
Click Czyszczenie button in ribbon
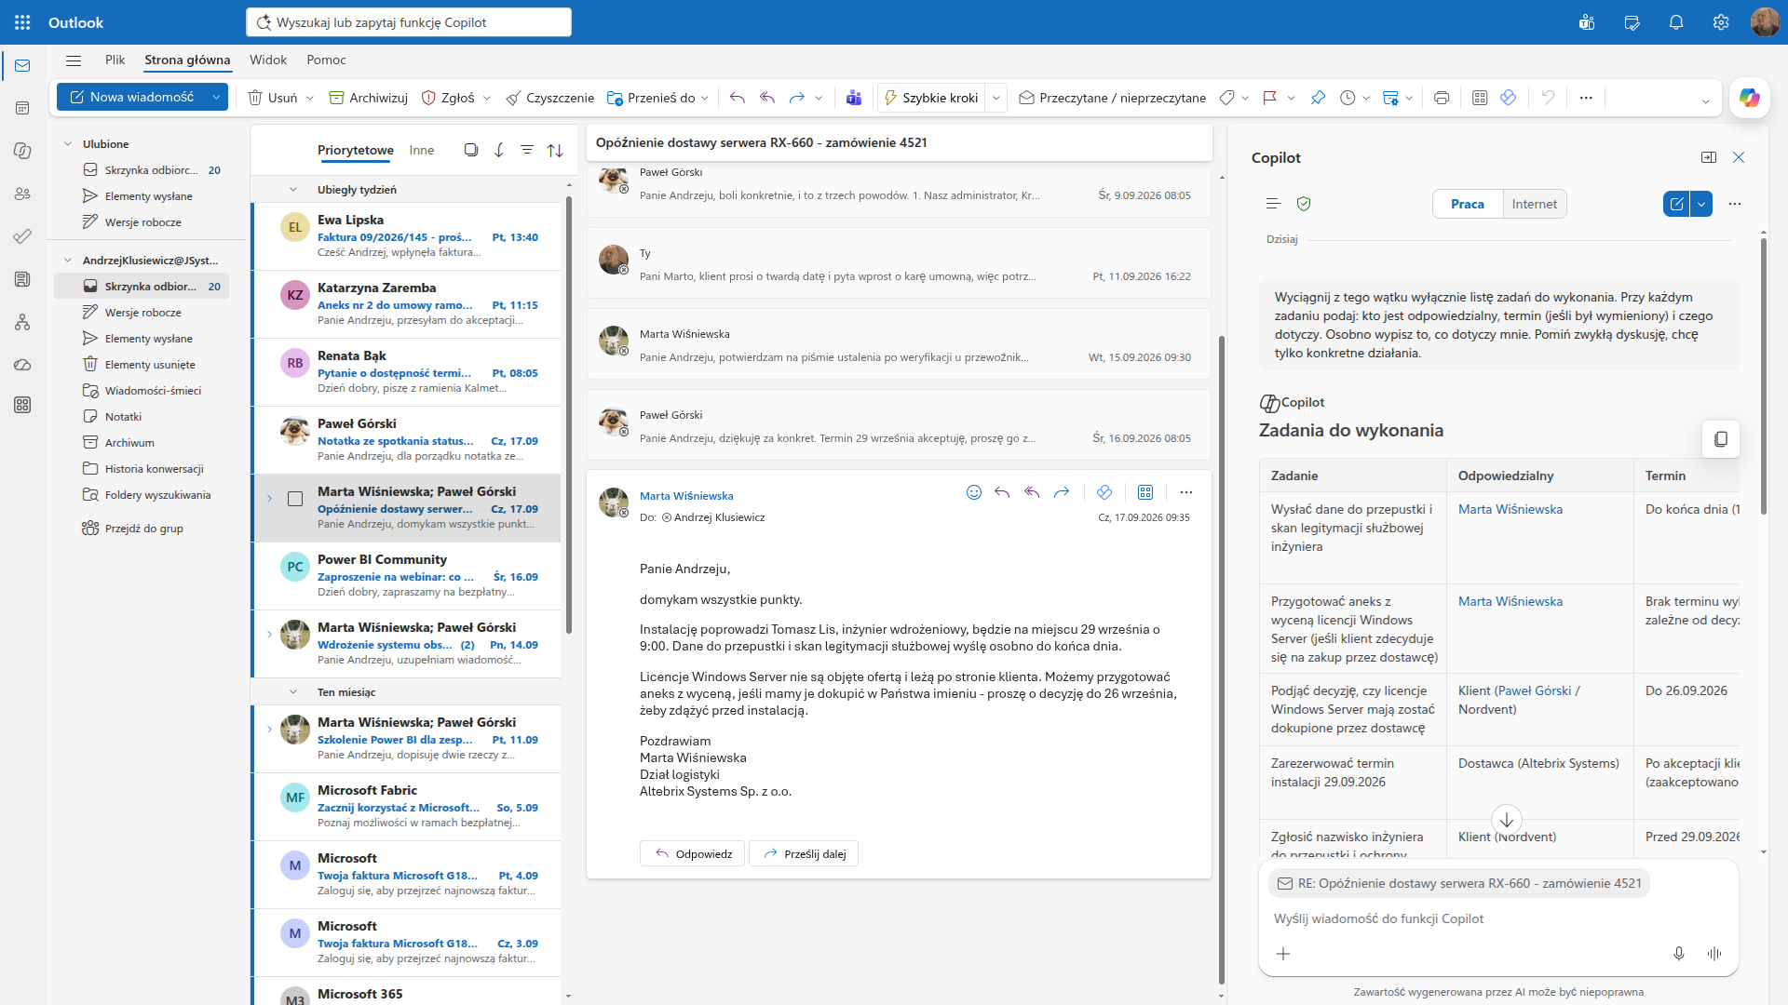(x=549, y=98)
